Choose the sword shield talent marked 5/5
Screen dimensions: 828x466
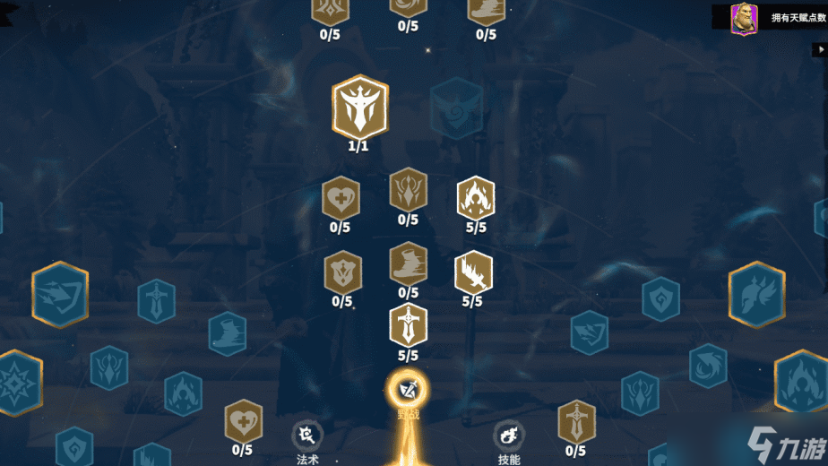click(409, 326)
